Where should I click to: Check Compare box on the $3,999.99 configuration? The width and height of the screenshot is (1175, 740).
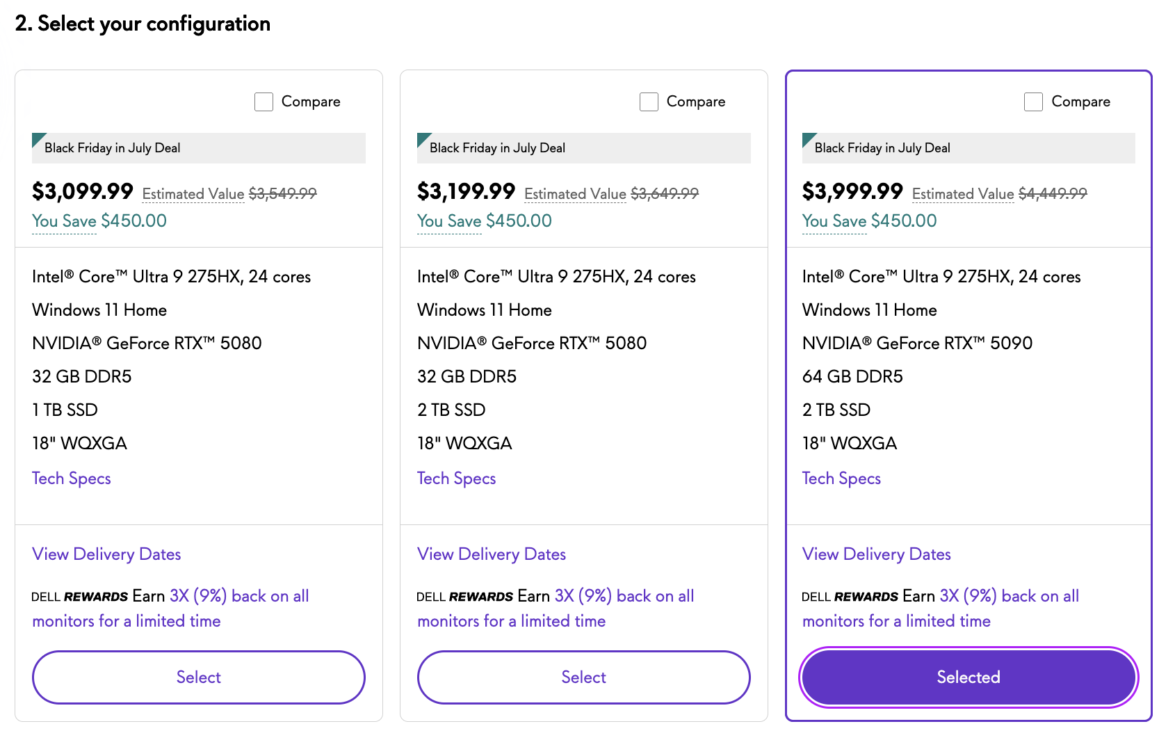coord(1033,102)
